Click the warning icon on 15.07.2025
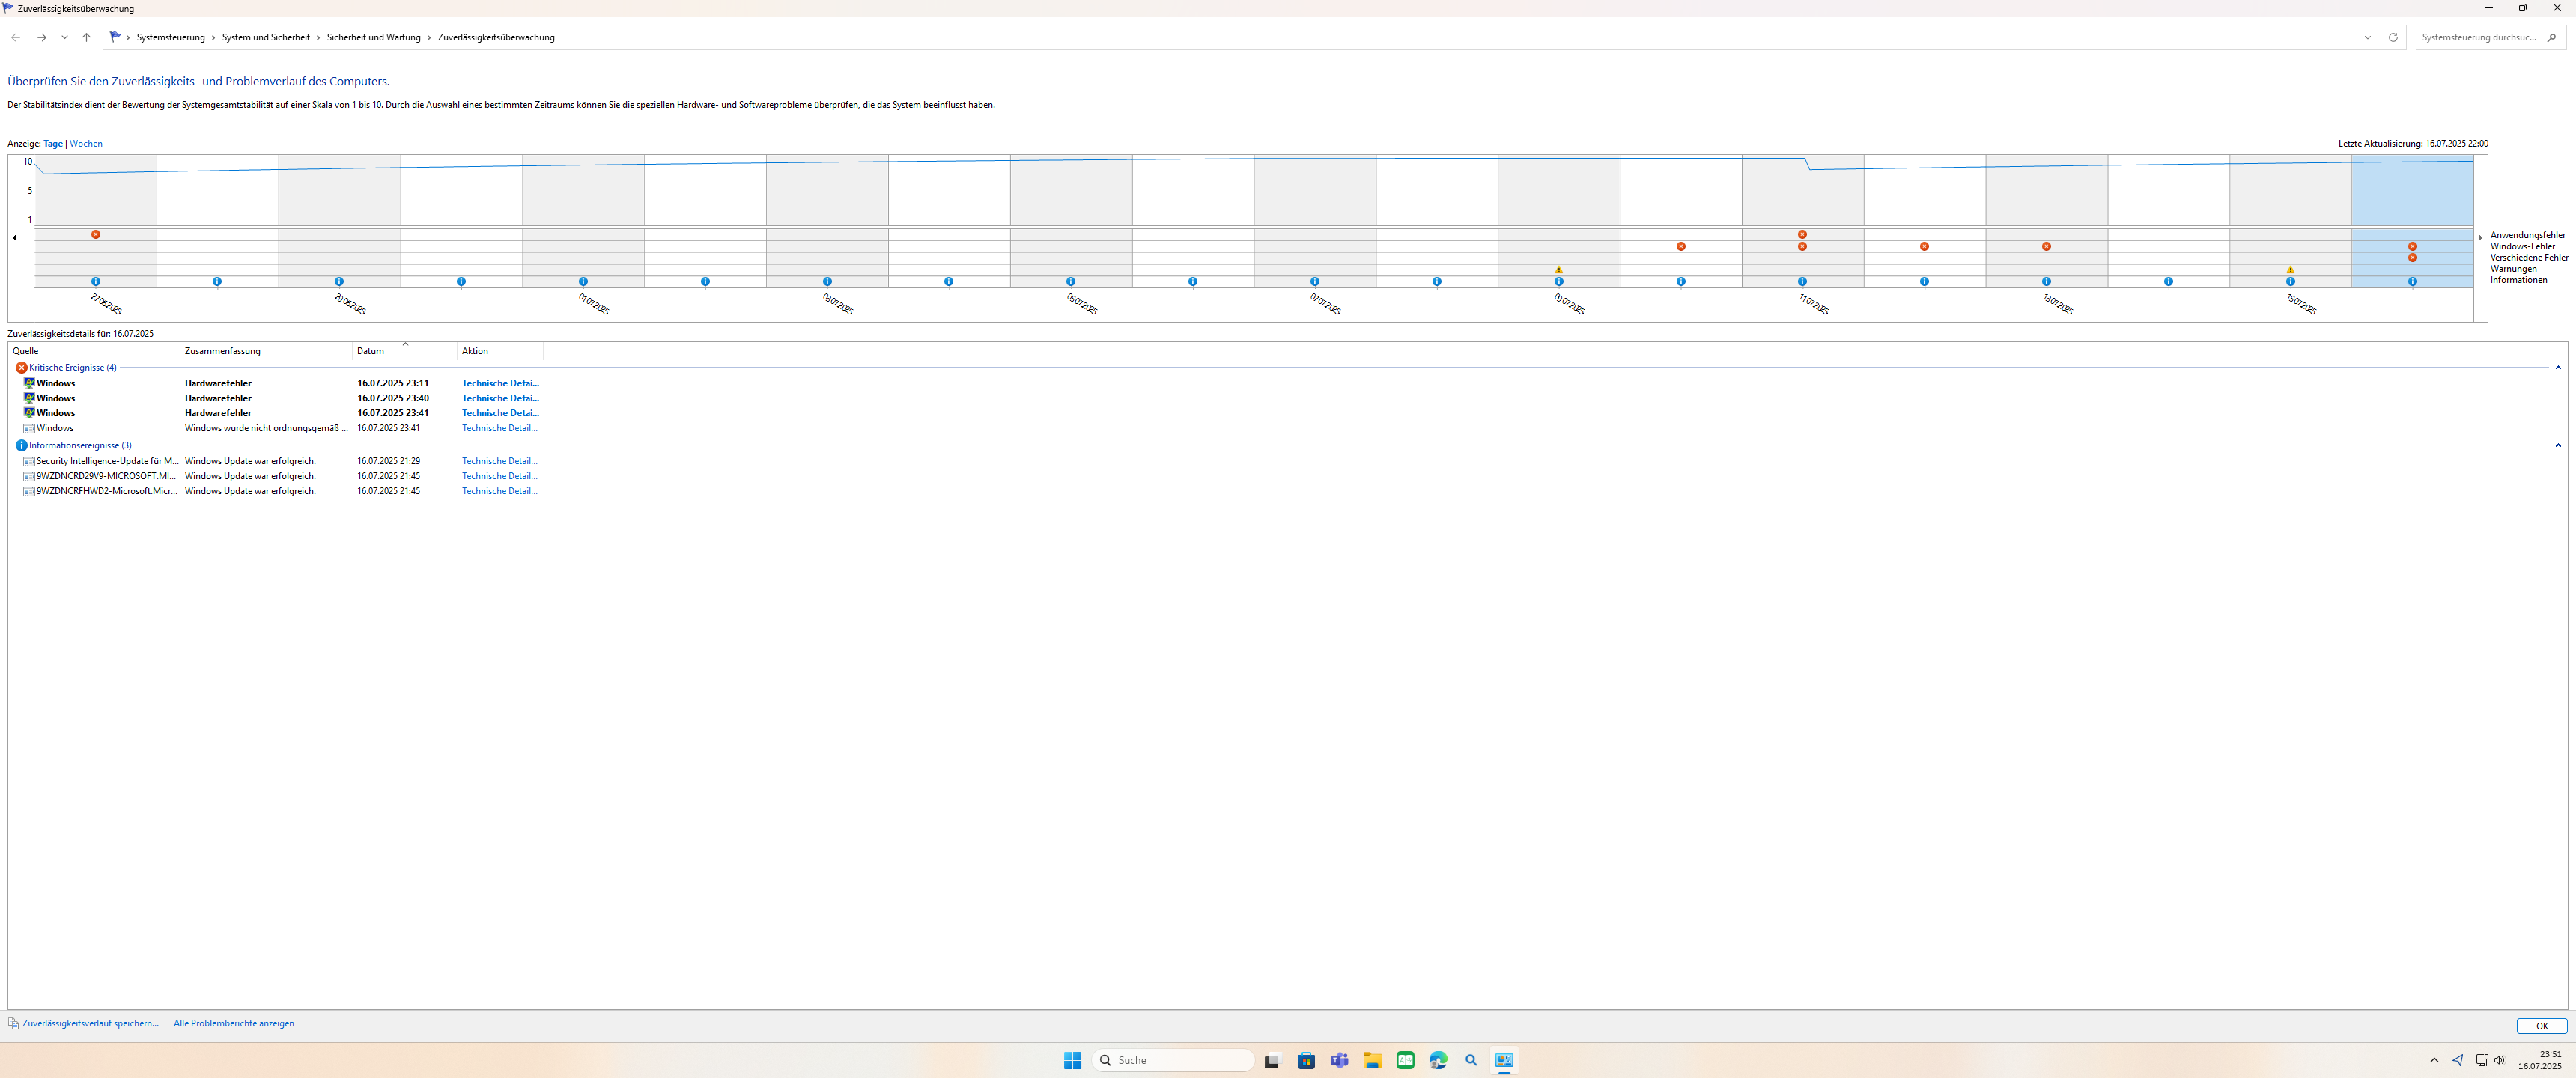The image size is (2576, 1078). point(2290,270)
